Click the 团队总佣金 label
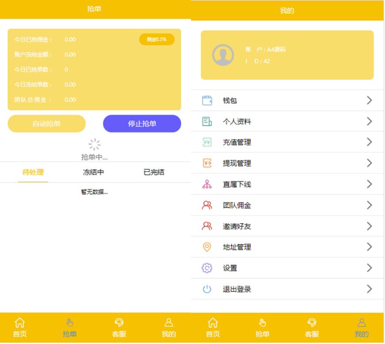The width and height of the screenshot is (385, 344). point(33,99)
